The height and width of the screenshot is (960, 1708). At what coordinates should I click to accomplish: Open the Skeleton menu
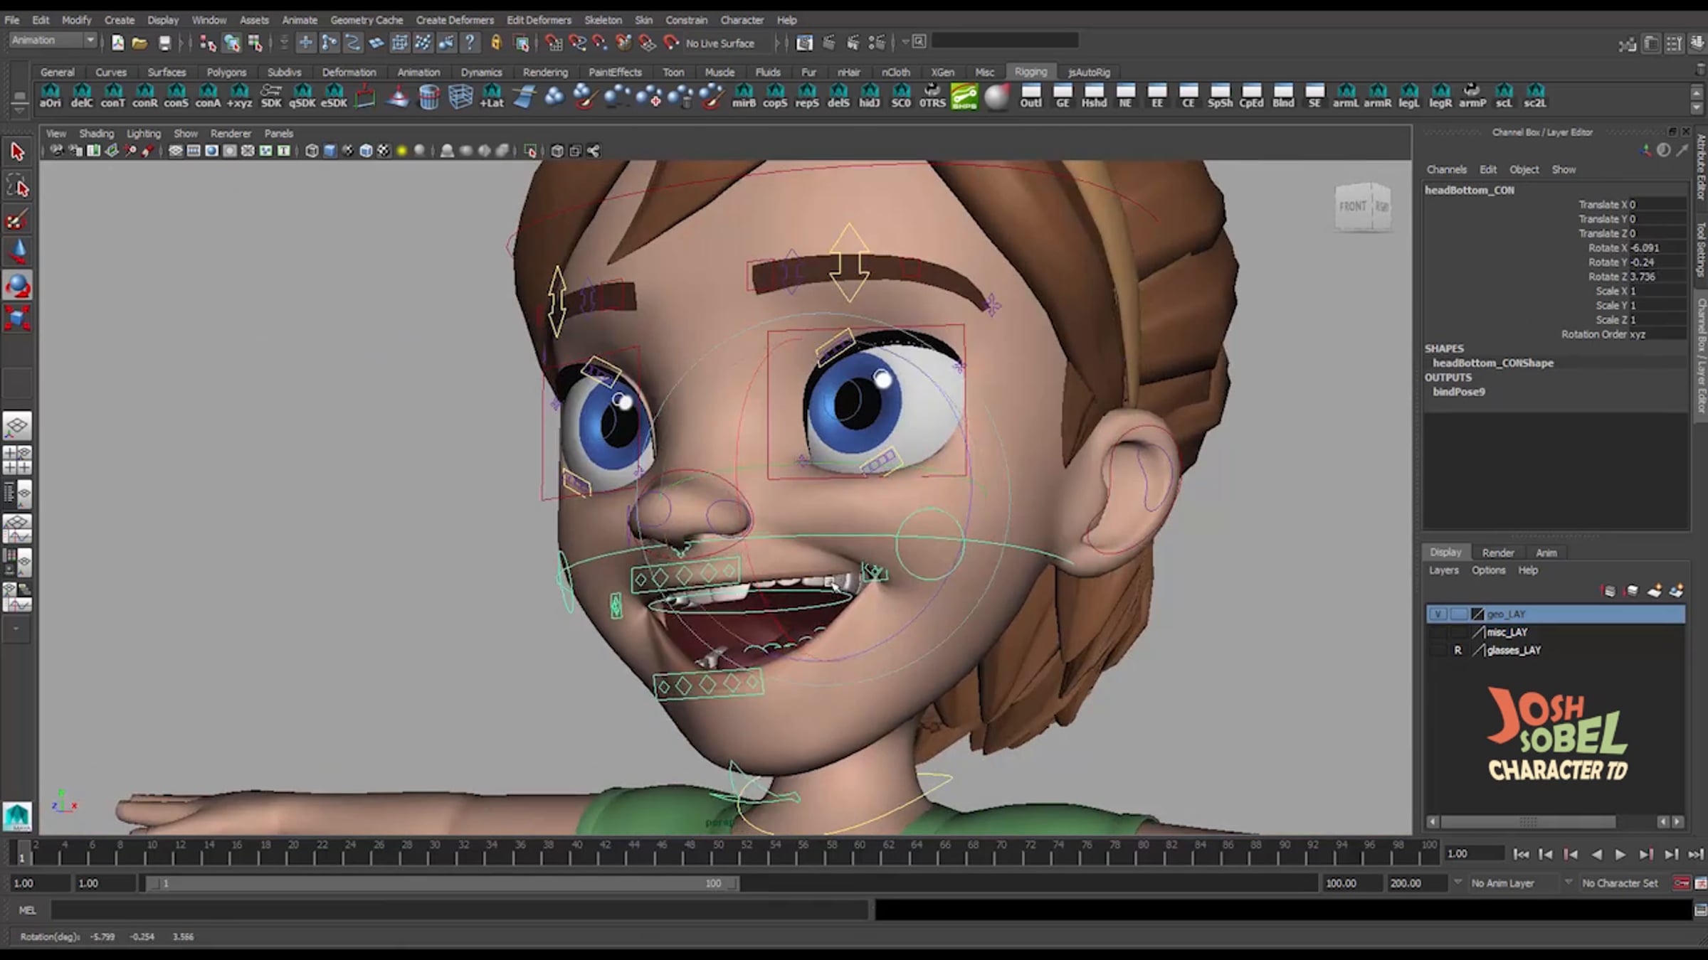coord(603,20)
